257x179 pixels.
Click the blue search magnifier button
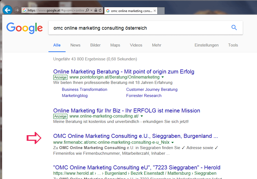(234, 28)
